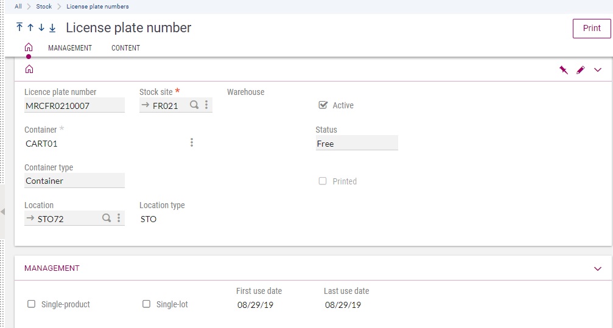
Task: Select the First use date value
Action: click(255, 305)
